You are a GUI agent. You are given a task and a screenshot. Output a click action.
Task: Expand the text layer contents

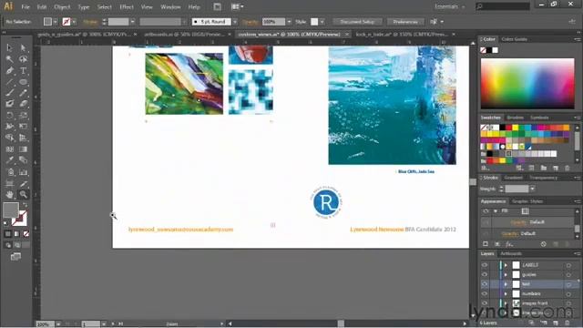click(x=506, y=284)
